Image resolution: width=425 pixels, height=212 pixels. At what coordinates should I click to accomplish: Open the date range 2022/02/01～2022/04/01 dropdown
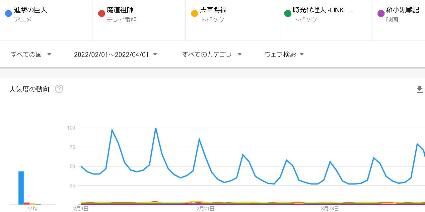coord(115,54)
